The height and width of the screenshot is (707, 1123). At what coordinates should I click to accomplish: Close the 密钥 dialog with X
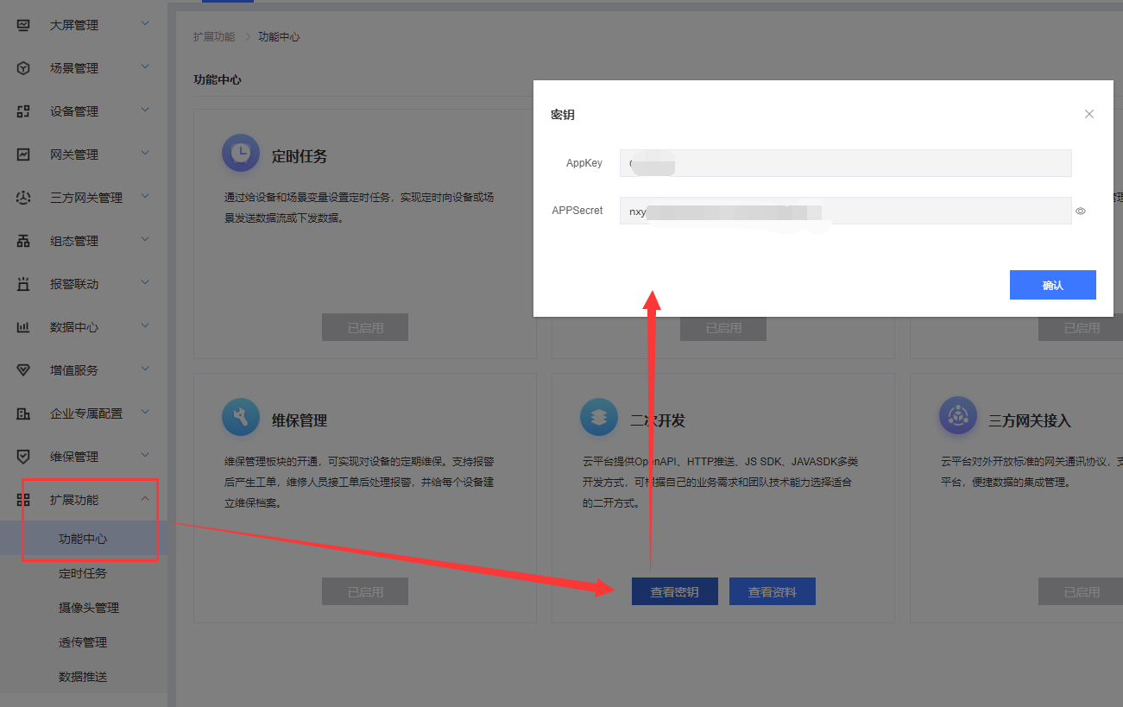1089,114
